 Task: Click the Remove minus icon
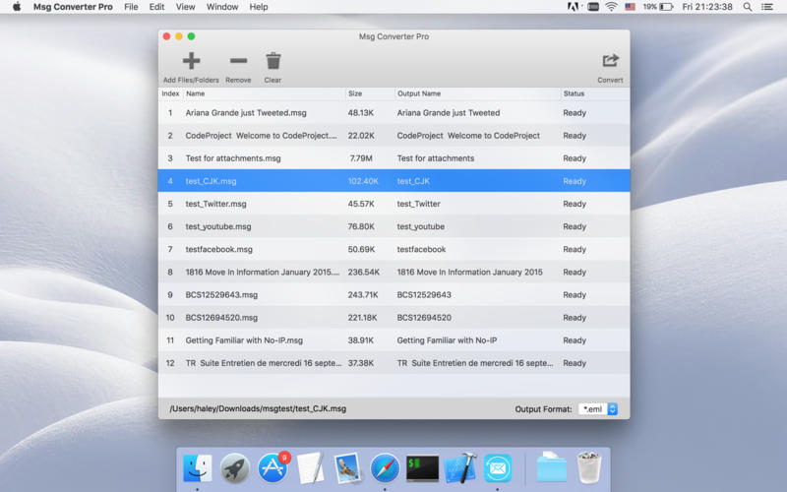tap(238, 61)
